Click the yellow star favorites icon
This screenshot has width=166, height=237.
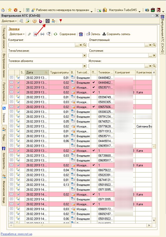[10, 10]
